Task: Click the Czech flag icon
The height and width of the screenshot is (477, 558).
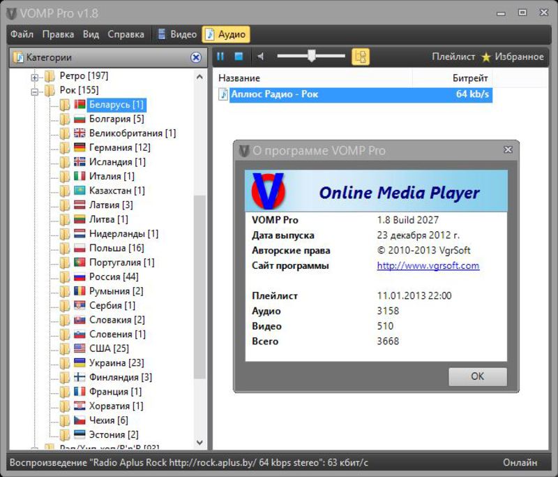Action: (80, 420)
